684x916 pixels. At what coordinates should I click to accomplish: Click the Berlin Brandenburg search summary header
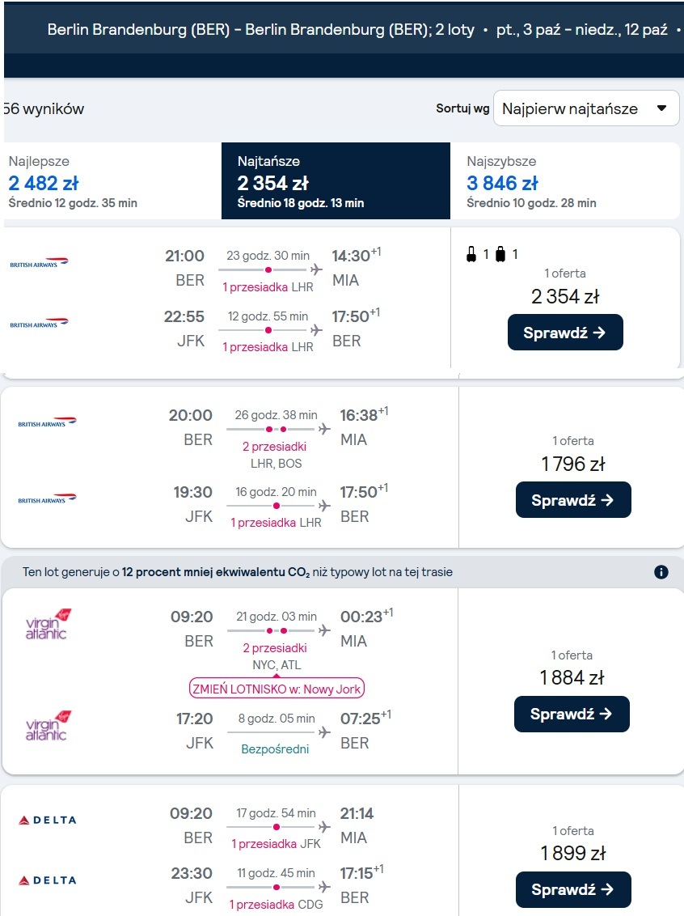pyautogui.click(x=357, y=30)
